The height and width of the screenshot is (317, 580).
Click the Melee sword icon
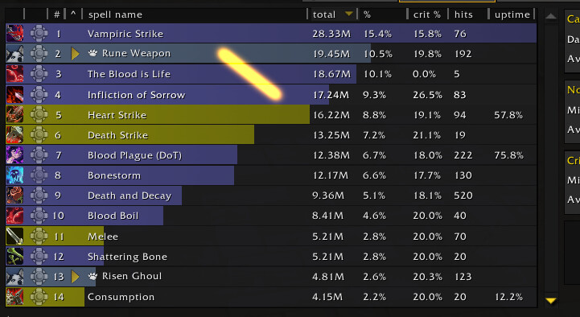tap(14, 236)
